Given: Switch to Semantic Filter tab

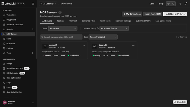Looking at the screenshot, I should click(x=88, y=21).
